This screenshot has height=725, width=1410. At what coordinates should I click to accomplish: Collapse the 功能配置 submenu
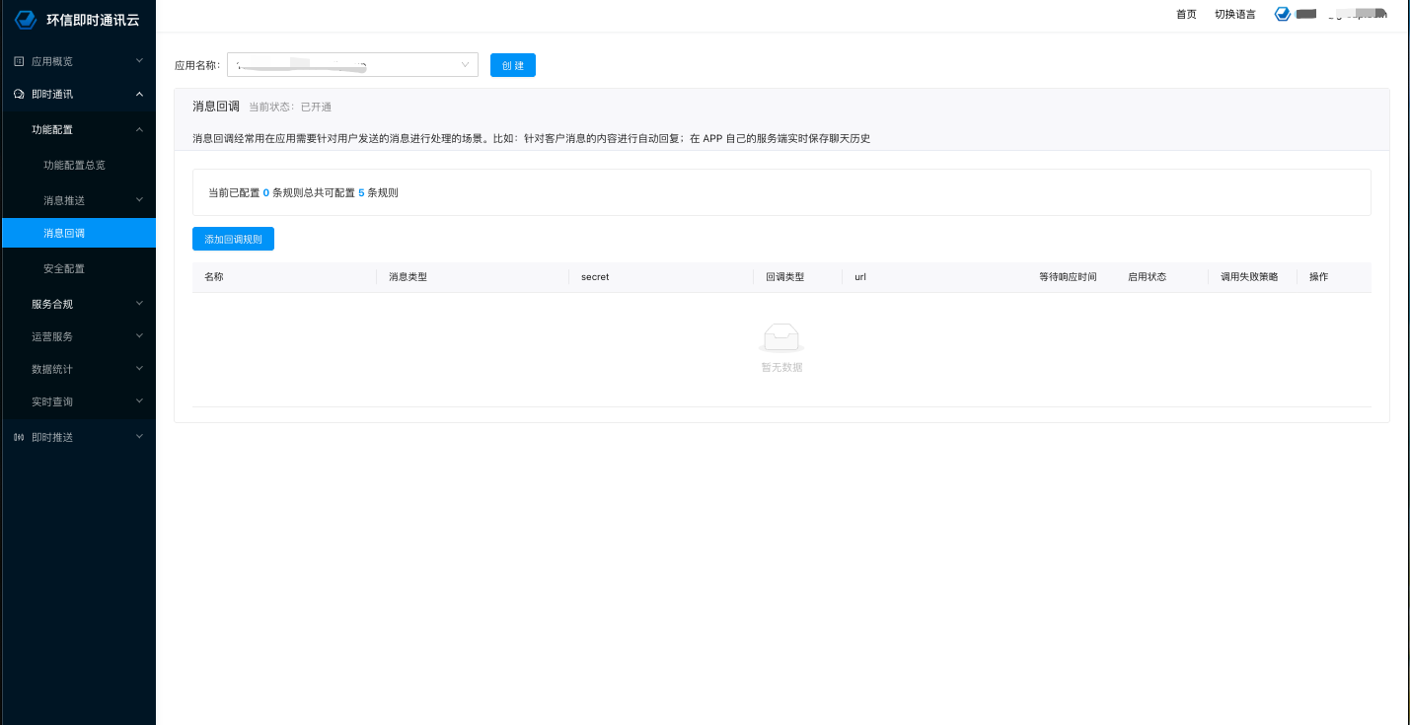139,129
